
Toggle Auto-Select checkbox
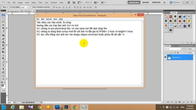[x=11, y=7]
